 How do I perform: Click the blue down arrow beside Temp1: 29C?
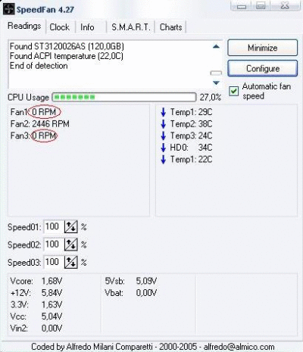[164, 112]
